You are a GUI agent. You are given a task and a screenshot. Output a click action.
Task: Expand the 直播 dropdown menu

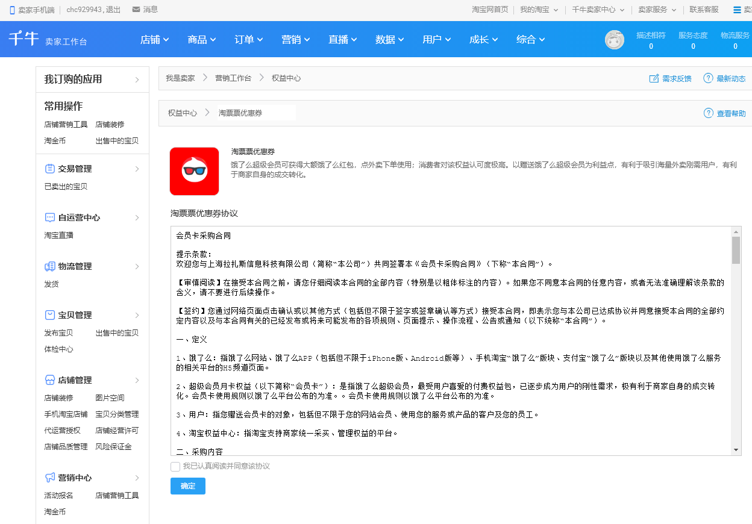(x=343, y=39)
